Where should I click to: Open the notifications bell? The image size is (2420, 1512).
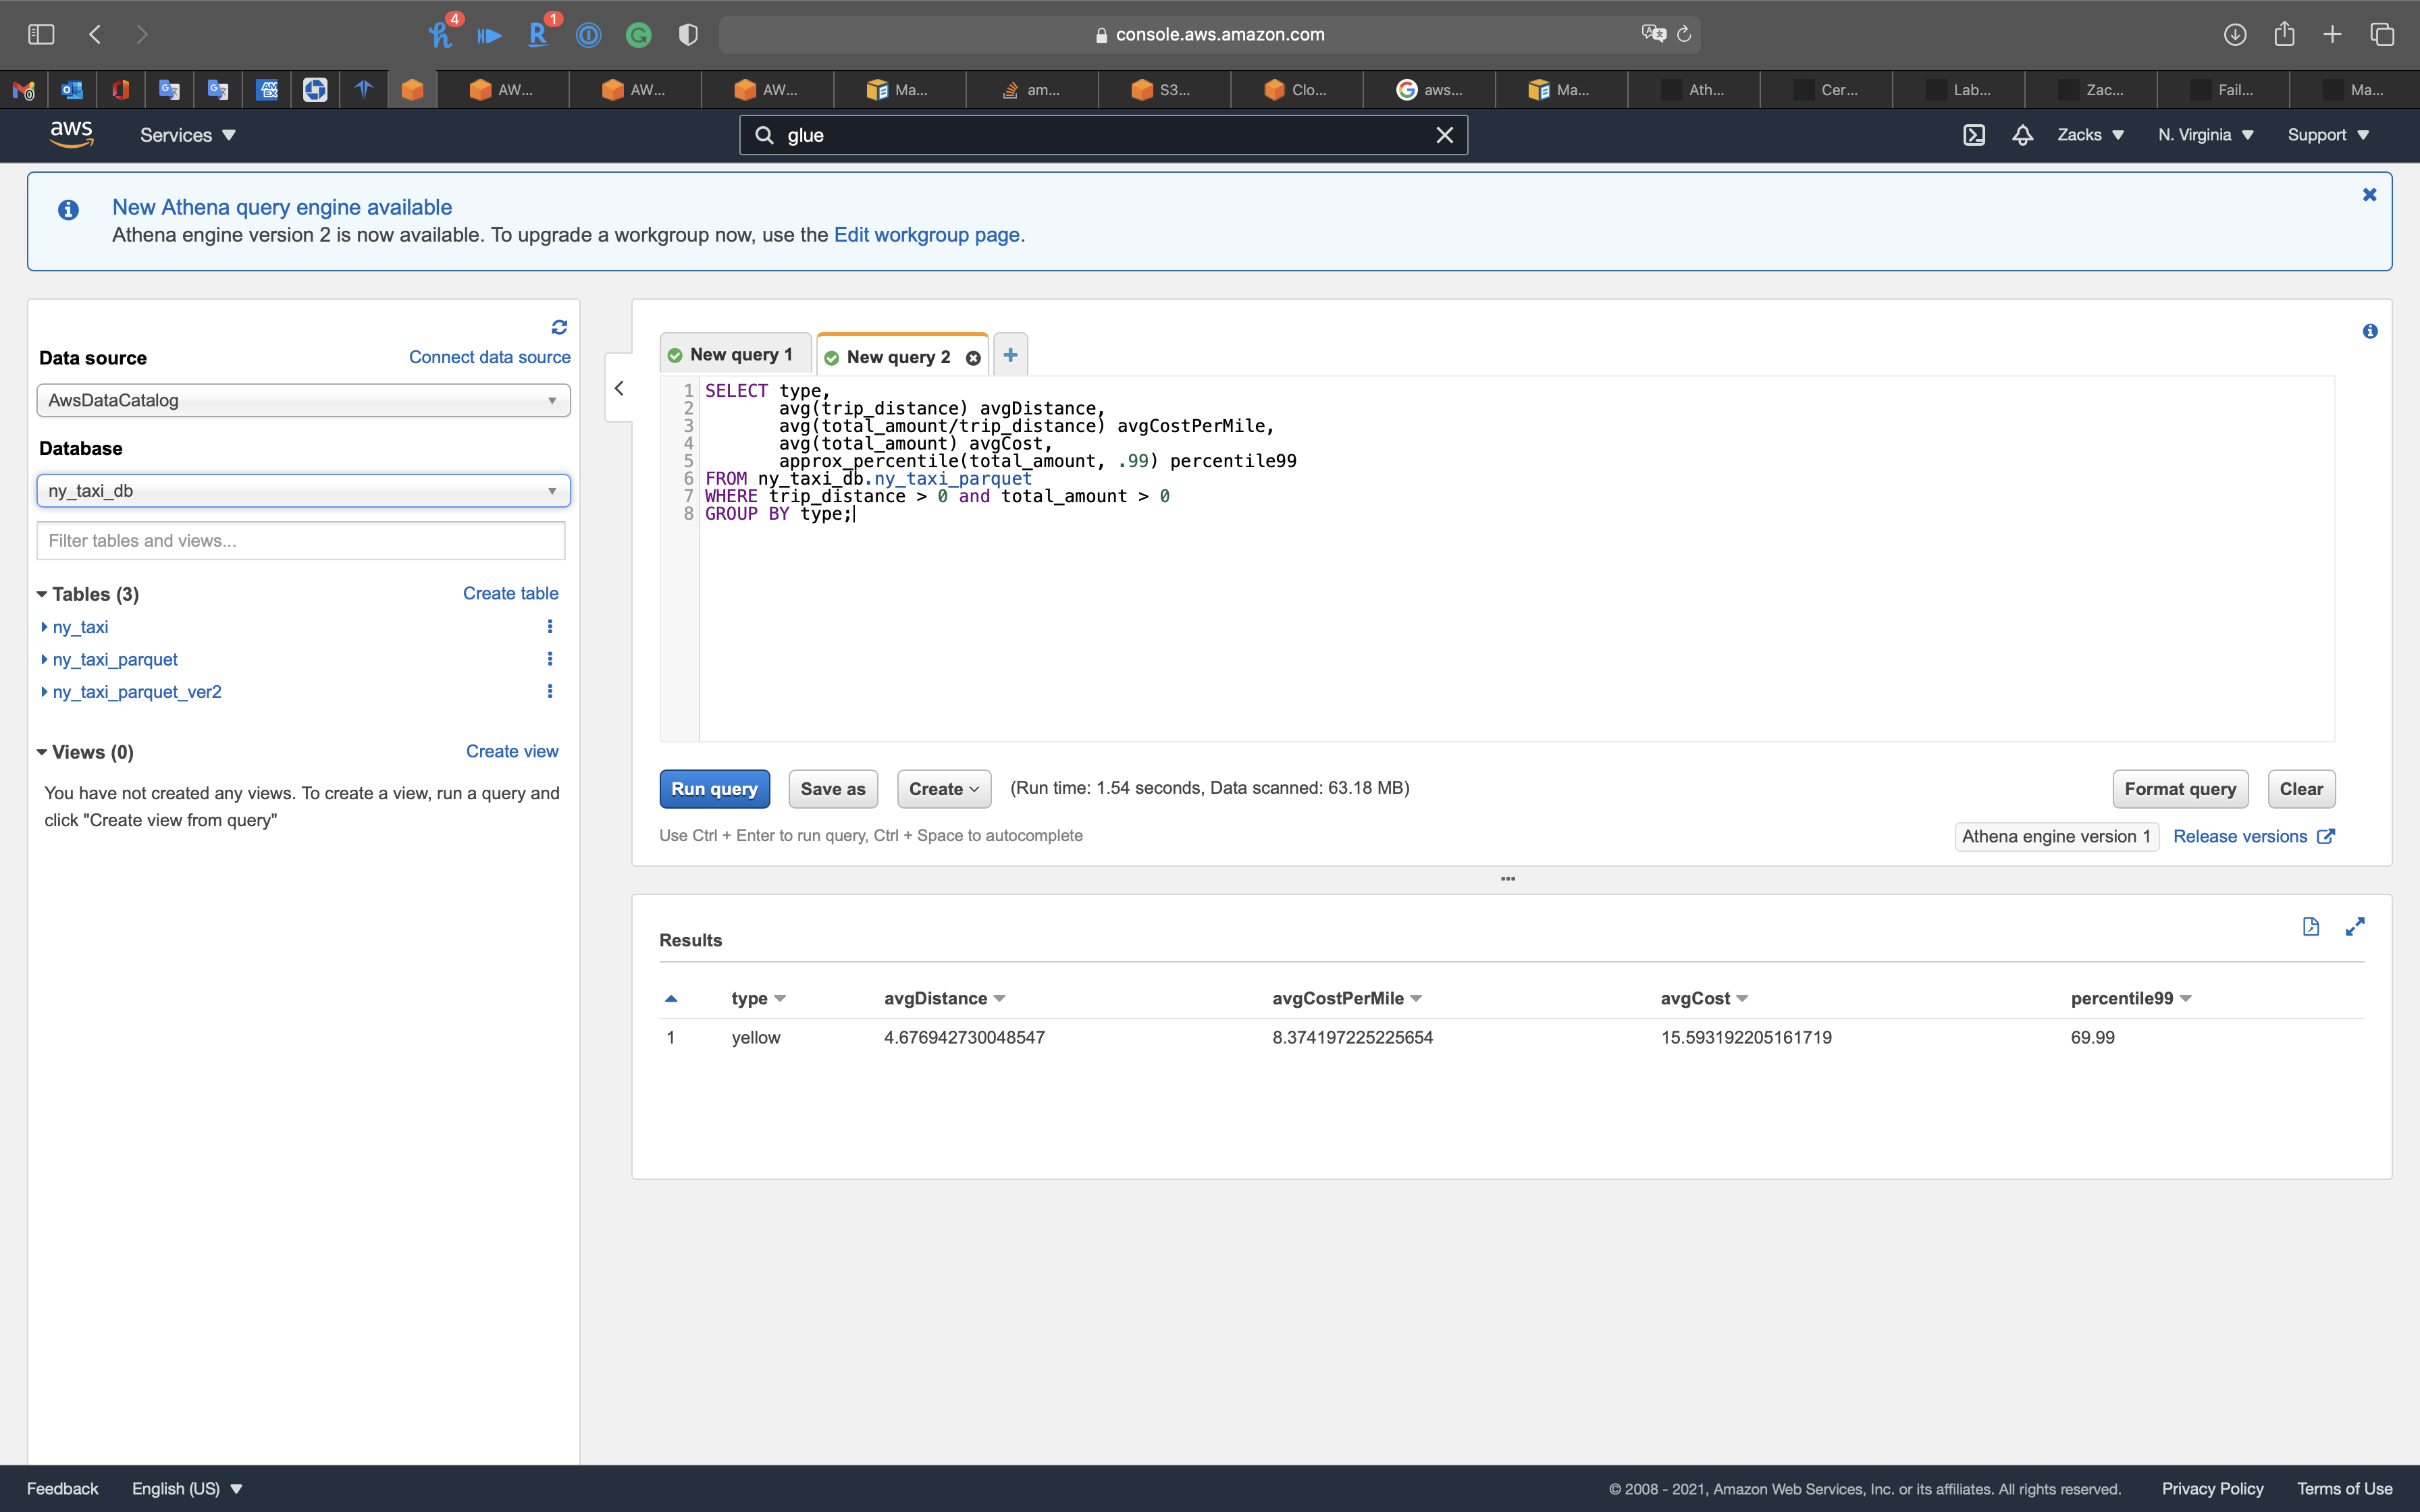coord(2022,135)
